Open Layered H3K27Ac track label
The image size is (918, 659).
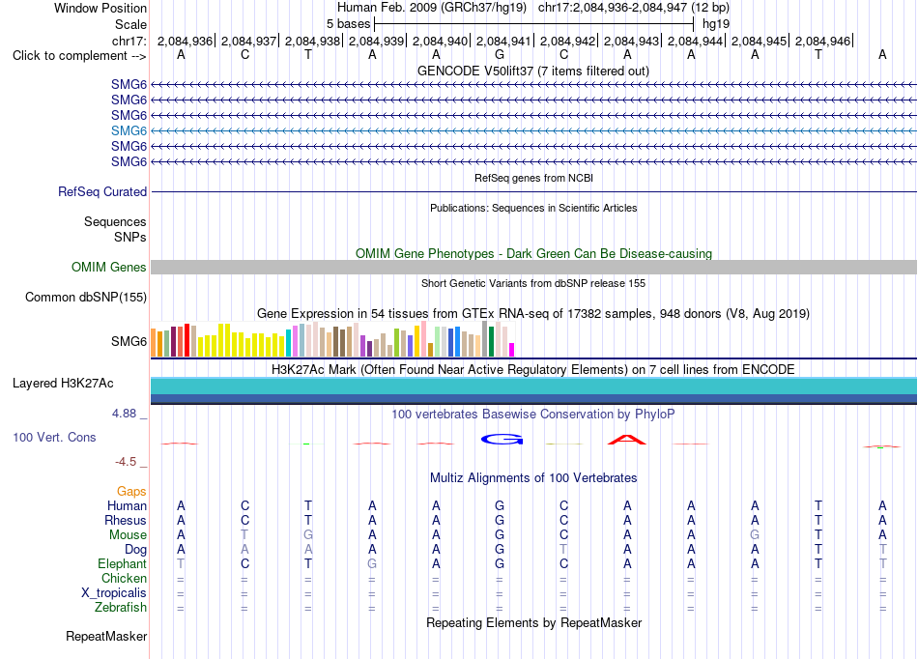pos(63,384)
